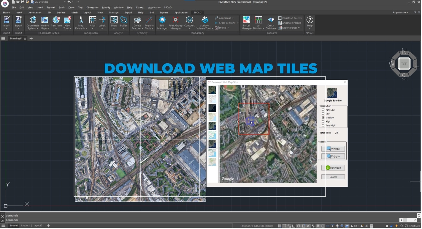The height and width of the screenshot is (229, 422).
Task: Open the Dimension menu
Action: (x=92, y=7)
